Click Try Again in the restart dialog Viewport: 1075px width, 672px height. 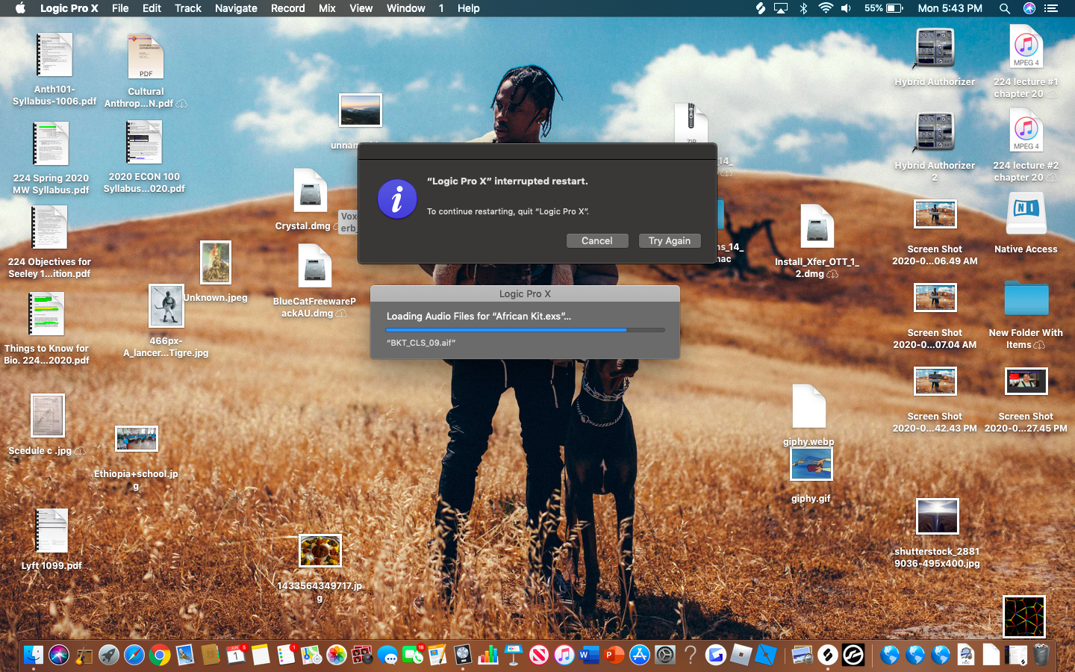point(670,240)
